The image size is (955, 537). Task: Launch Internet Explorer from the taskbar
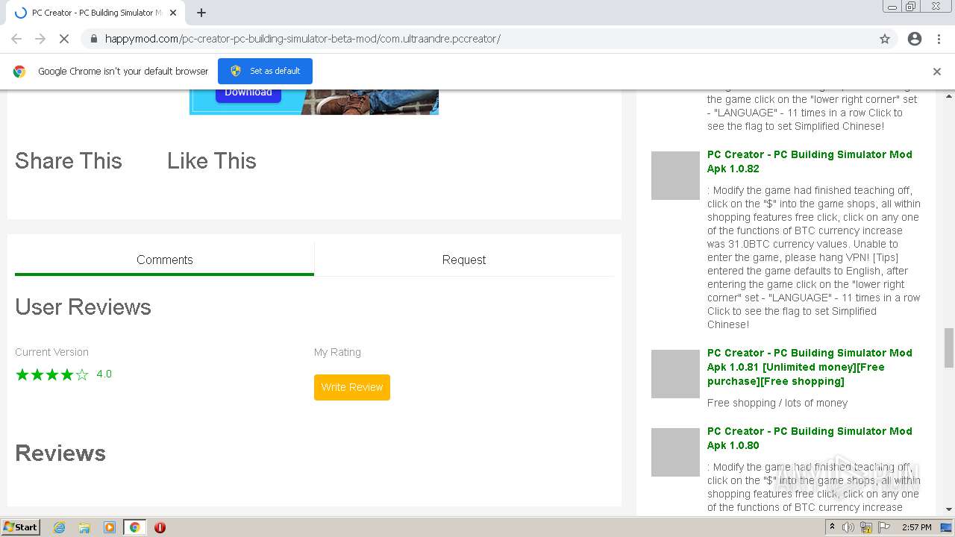(x=59, y=527)
